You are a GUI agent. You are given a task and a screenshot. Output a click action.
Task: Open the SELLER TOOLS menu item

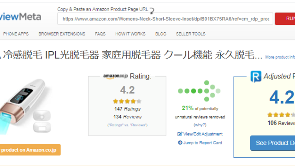[x=190, y=34]
